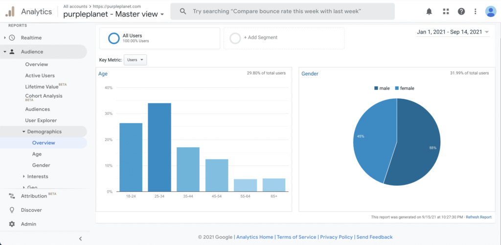Expand the Realtime section arrow
501x245 pixels.
click(x=5, y=38)
